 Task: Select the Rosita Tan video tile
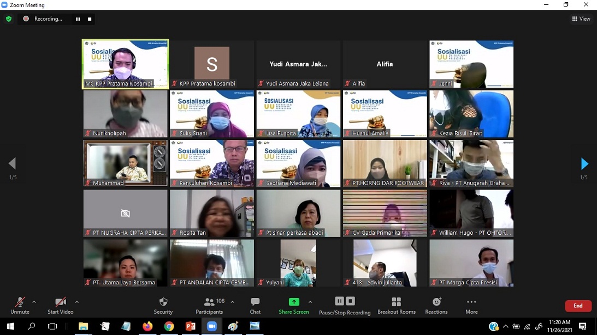pyautogui.click(x=212, y=213)
